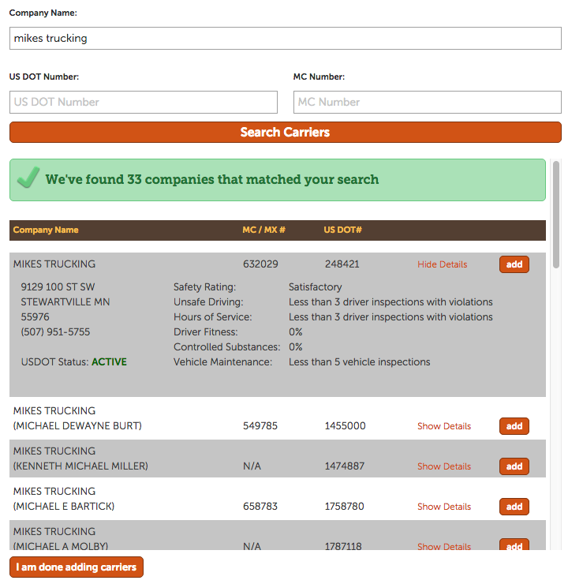
Task: Click MC number 658783
Action: tap(260, 506)
